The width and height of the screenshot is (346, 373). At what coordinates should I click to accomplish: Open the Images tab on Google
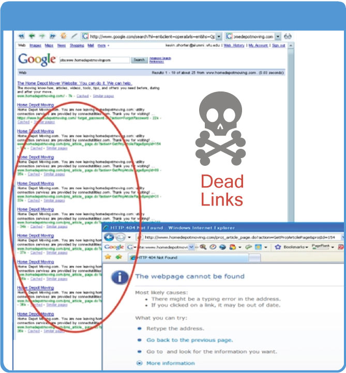click(34, 46)
